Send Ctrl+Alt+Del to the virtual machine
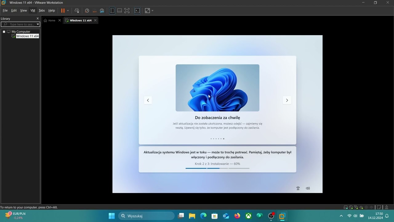Viewport: 394px width, 222px height. pyautogui.click(x=77, y=10)
